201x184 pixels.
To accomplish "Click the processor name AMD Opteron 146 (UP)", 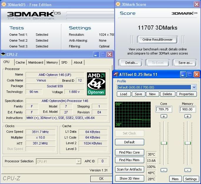I will [x=55, y=75].
